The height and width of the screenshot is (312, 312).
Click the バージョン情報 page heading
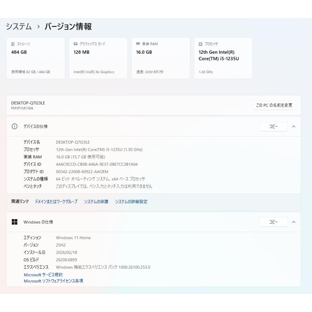point(68,26)
